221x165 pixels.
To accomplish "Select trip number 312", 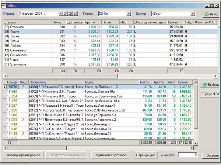I will 62,36.
